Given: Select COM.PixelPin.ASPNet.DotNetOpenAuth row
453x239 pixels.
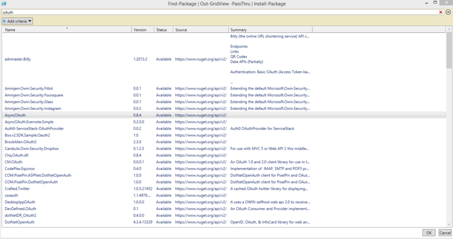Looking at the screenshot, I should click(x=224, y=175).
